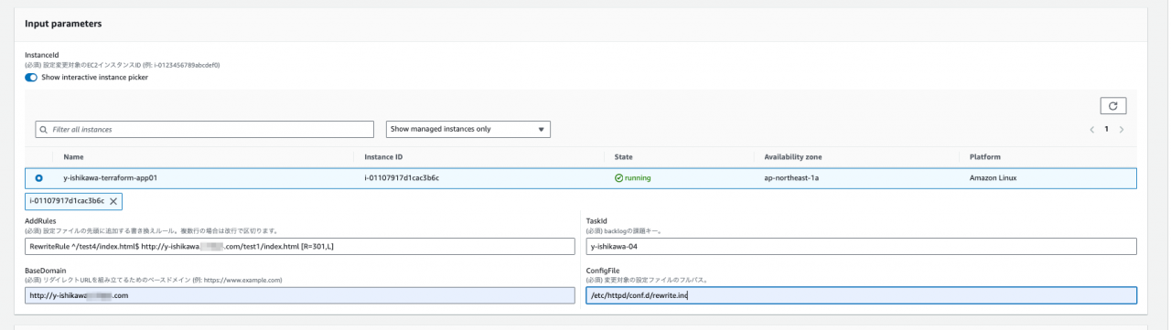
Task: Remove the i-01107917d1cac3b6c selection tag
Action: 113,201
